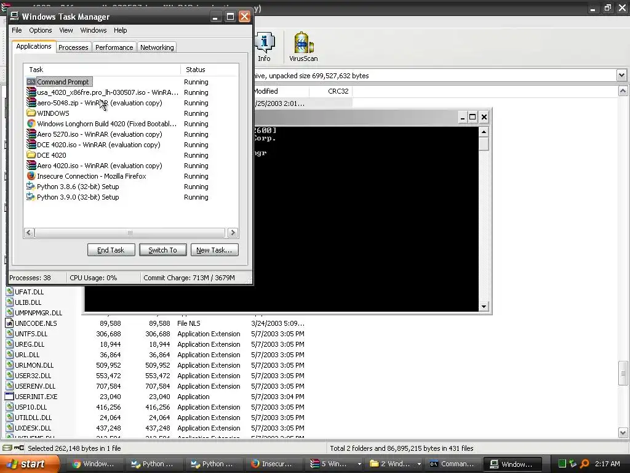Screen dimensions: 630x473
Task: Click the Task column header in Task Manager
Action: 102,70
